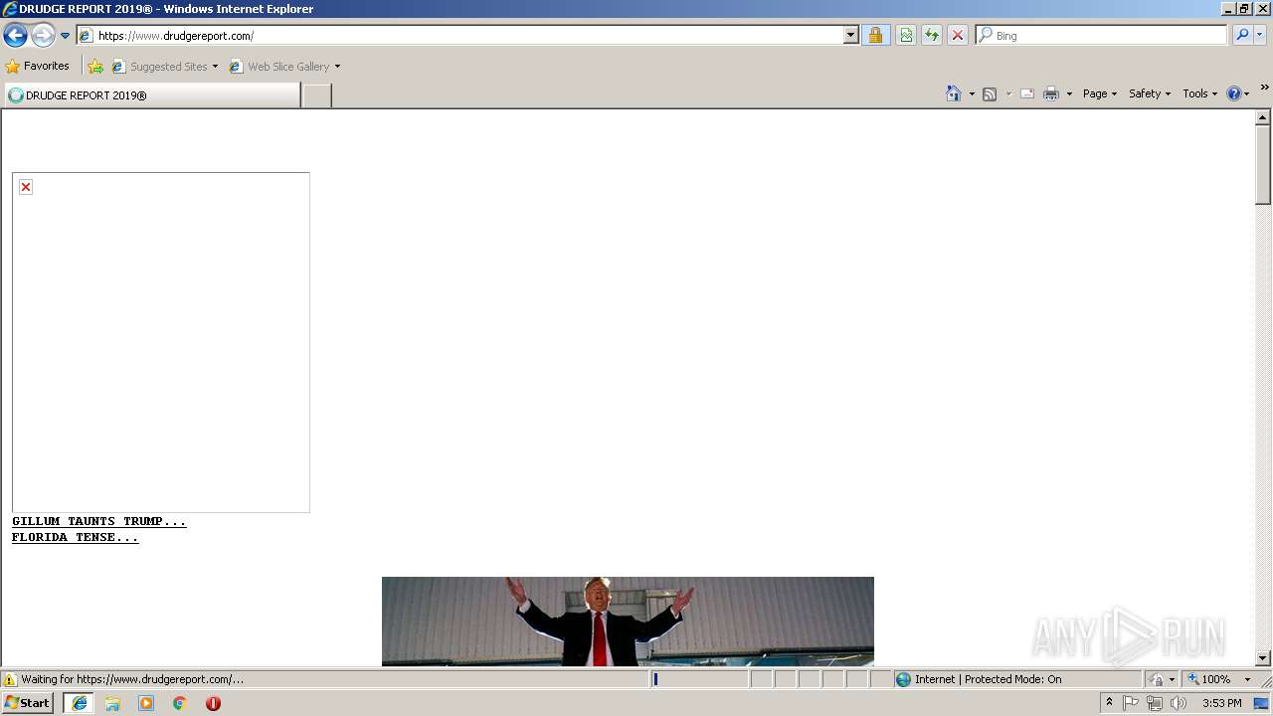Focus the Bing search box

pyautogui.click(x=1102, y=36)
